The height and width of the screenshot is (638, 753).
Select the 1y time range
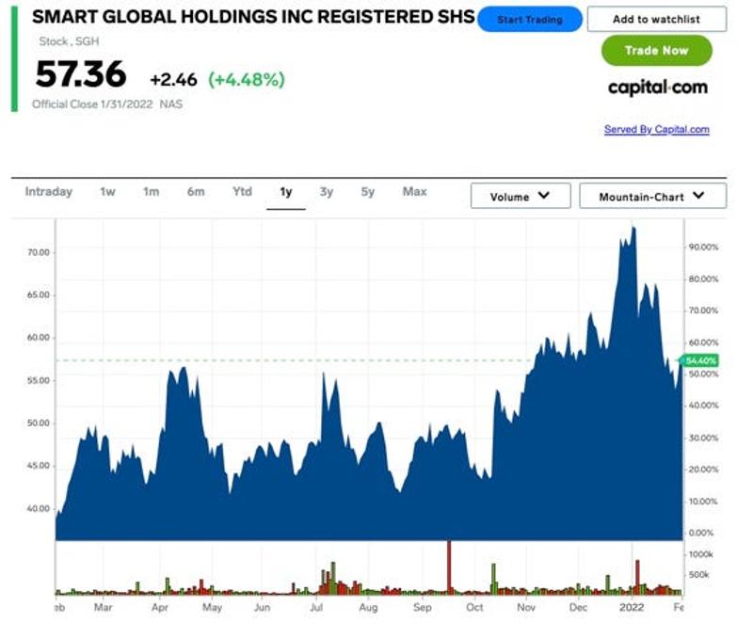(x=286, y=192)
